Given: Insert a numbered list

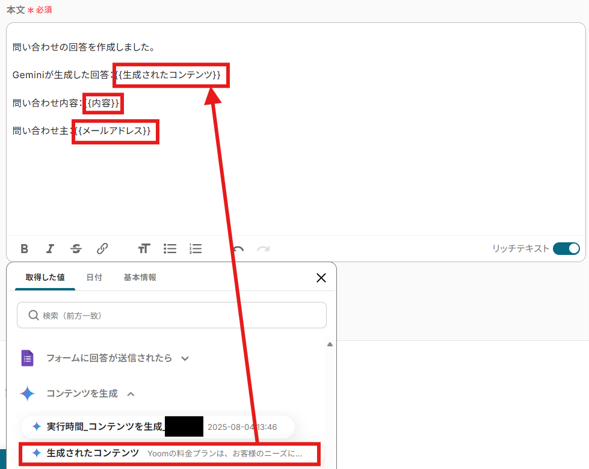Looking at the screenshot, I should point(196,248).
